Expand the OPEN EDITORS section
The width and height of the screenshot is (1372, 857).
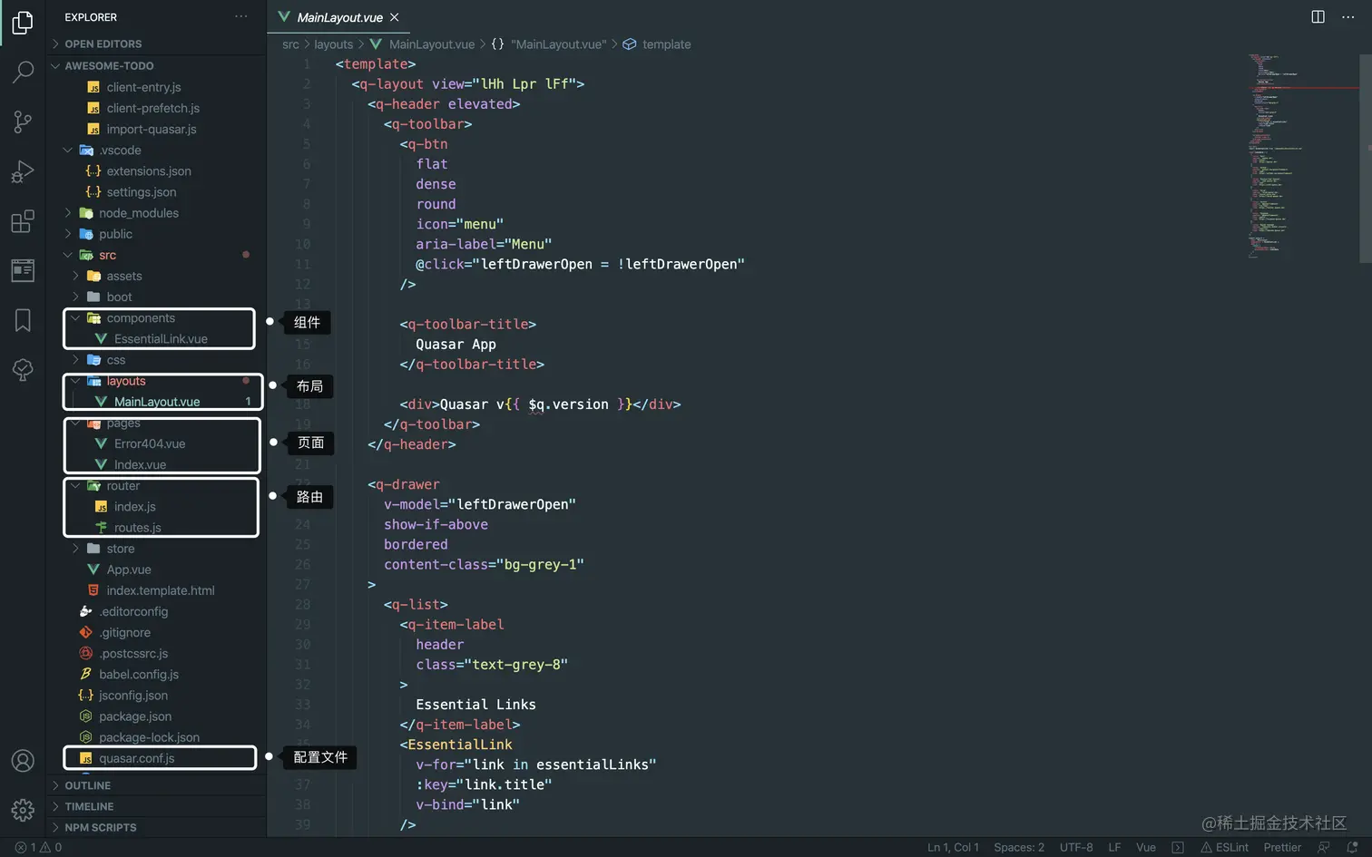[156, 44]
